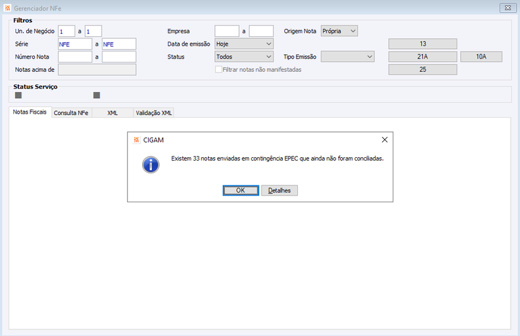Image resolution: width=520 pixels, height=336 pixels.
Task: Click first gray Status Serviço indicator square
Action: [x=18, y=95]
